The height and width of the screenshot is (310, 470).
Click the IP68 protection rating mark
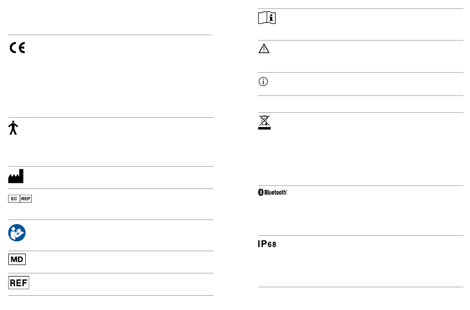(x=267, y=244)
